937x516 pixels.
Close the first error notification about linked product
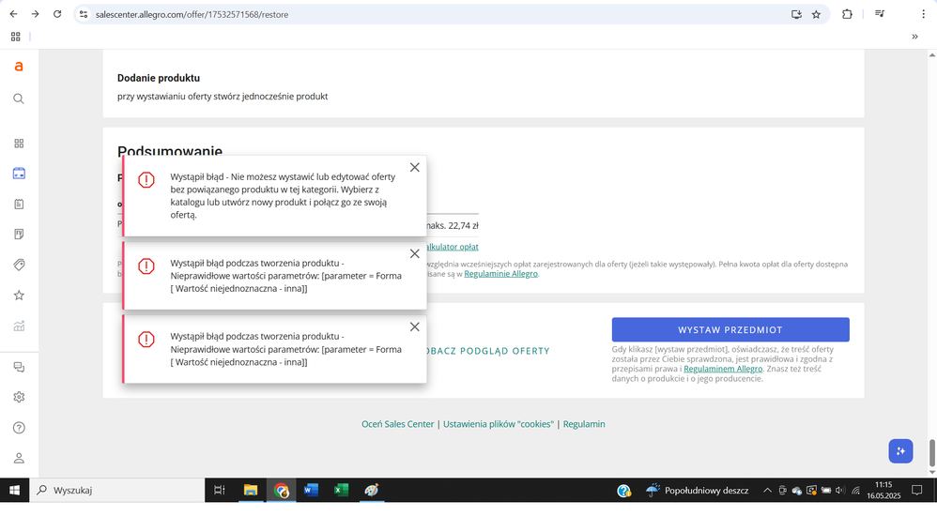click(415, 168)
